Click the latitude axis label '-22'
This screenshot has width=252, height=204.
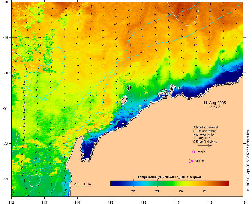pyautogui.click(x=5, y=143)
